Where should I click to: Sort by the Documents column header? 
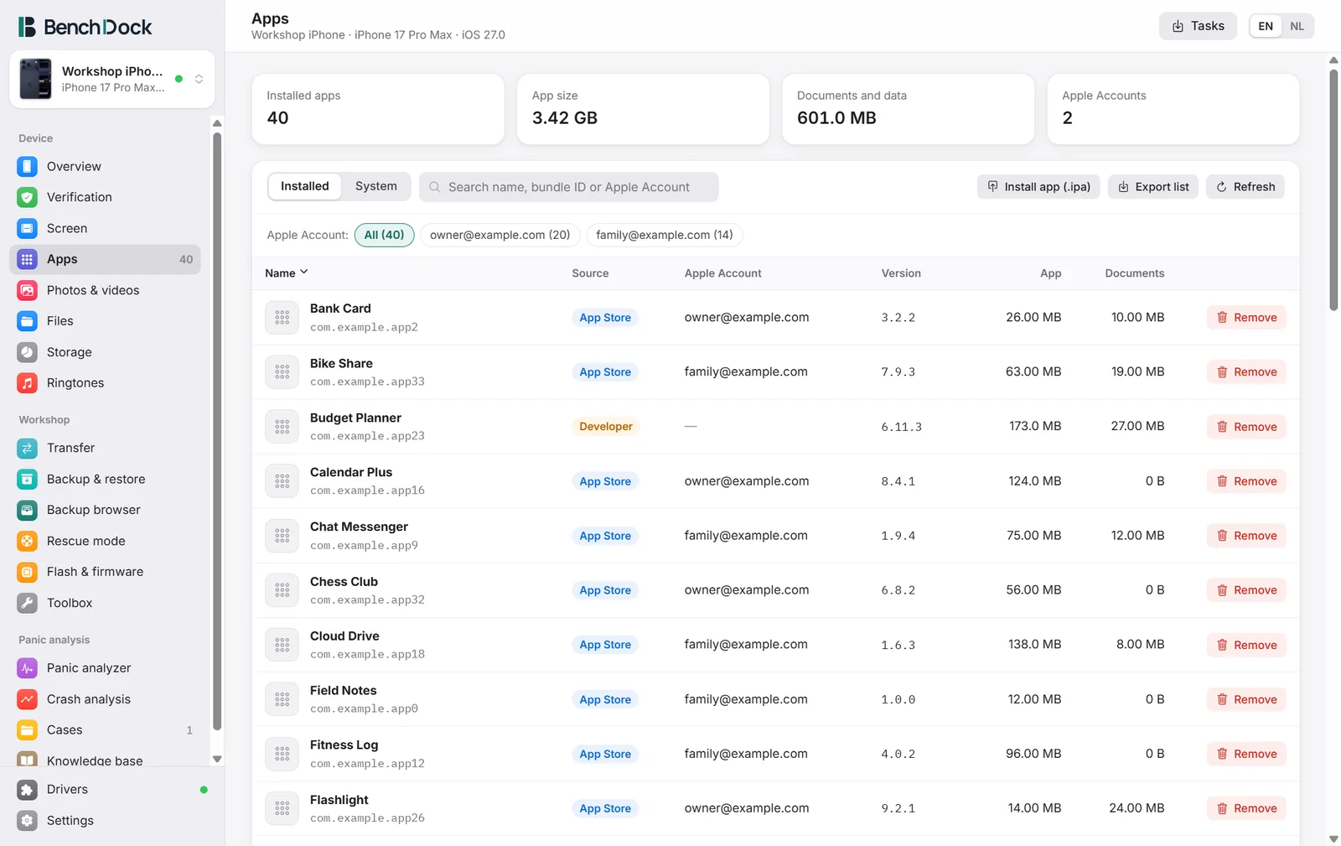tap(1135, 273)
